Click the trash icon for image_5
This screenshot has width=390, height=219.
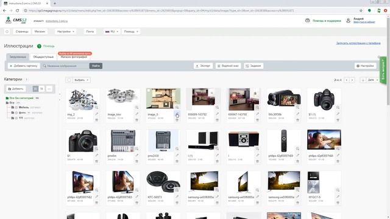pyautogui.click(x=177, y=120)
